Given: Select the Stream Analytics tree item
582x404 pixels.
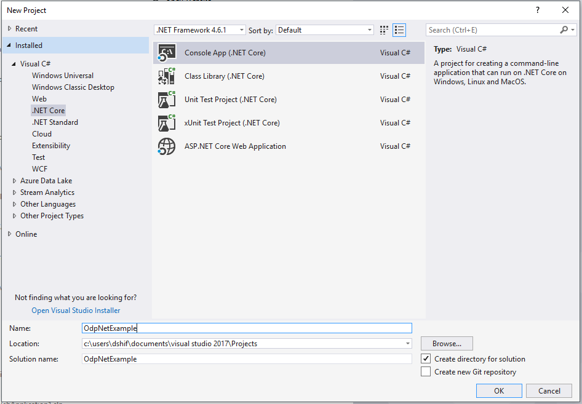Looking at the screenshot, I should coord(47,192).
